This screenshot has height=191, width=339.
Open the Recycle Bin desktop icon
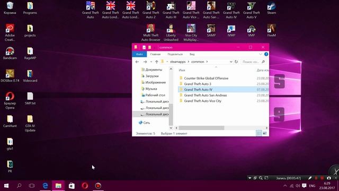point(10,8)
